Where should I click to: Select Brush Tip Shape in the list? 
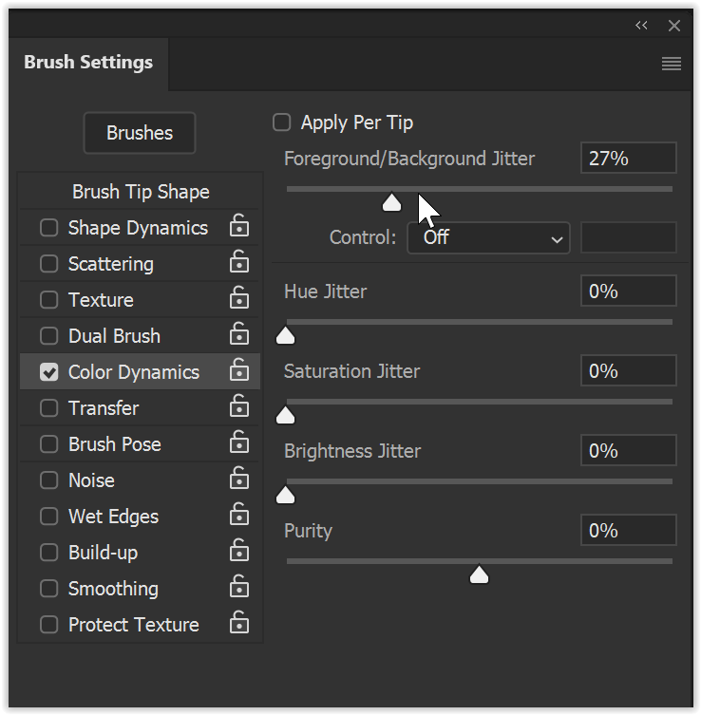click(141, 192)
